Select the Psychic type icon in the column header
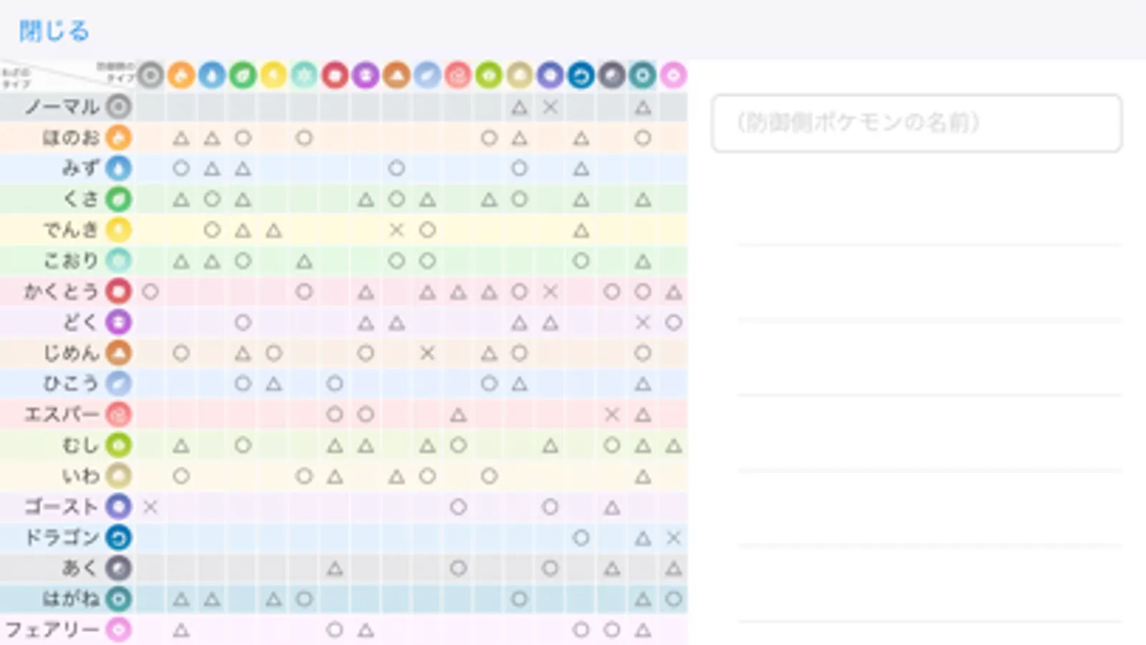This screenshot has height=645, width=1146. 458,75
